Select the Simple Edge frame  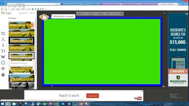tap(22, 40)
